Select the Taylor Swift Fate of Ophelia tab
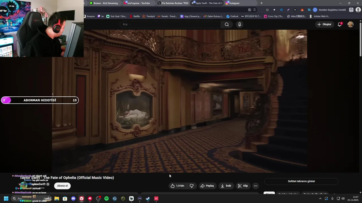The width and height of the screenshot is (362, 203). (207, 3)
